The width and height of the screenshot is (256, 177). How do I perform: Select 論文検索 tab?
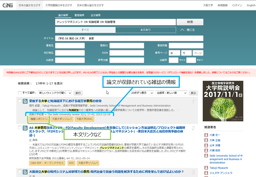(63, 15)
